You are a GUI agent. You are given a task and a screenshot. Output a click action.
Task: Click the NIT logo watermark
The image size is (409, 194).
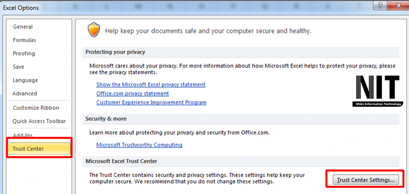pyautogui.click(x=378, y=90)
